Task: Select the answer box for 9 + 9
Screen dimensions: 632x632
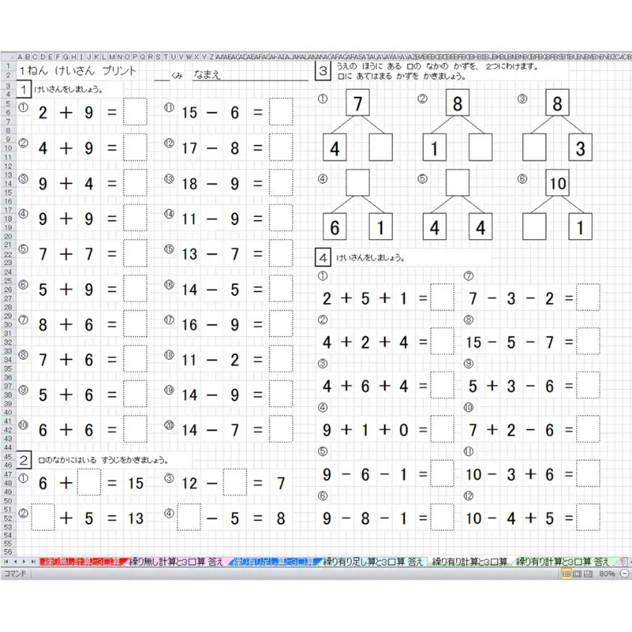Action: [x=135, y=218]
